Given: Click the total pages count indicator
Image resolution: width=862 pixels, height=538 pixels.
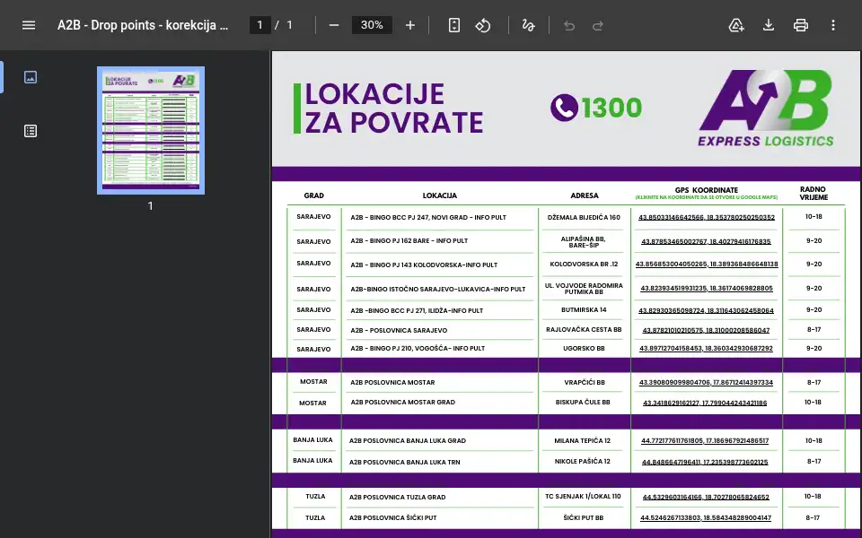Looking at the screenshot, I should pyautogui.click(x=290, y=25).
